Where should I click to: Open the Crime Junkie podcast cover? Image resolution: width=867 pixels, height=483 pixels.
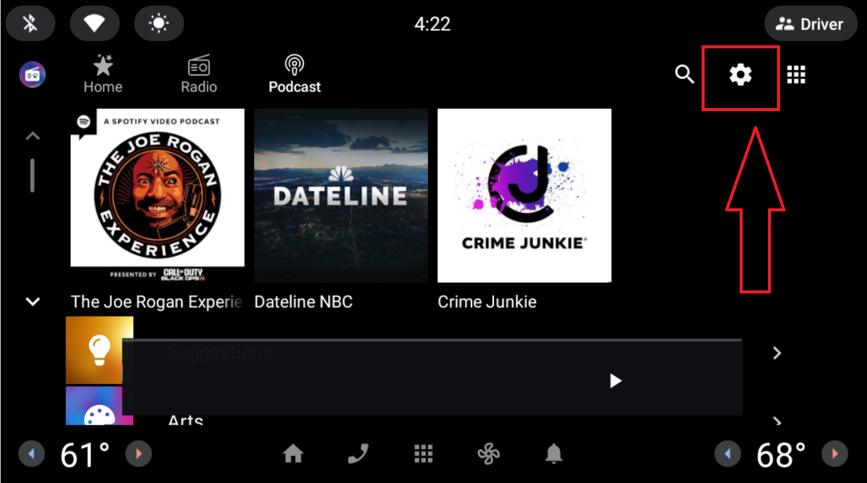point(525,196)
